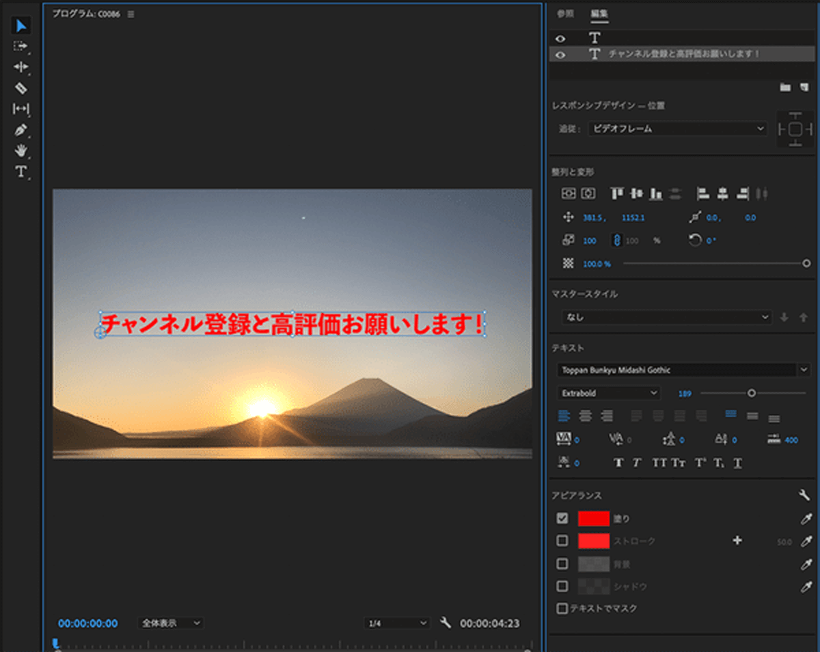Switch to the 参照 tab
Screen dimensions: 820x652
click(565, 14)
